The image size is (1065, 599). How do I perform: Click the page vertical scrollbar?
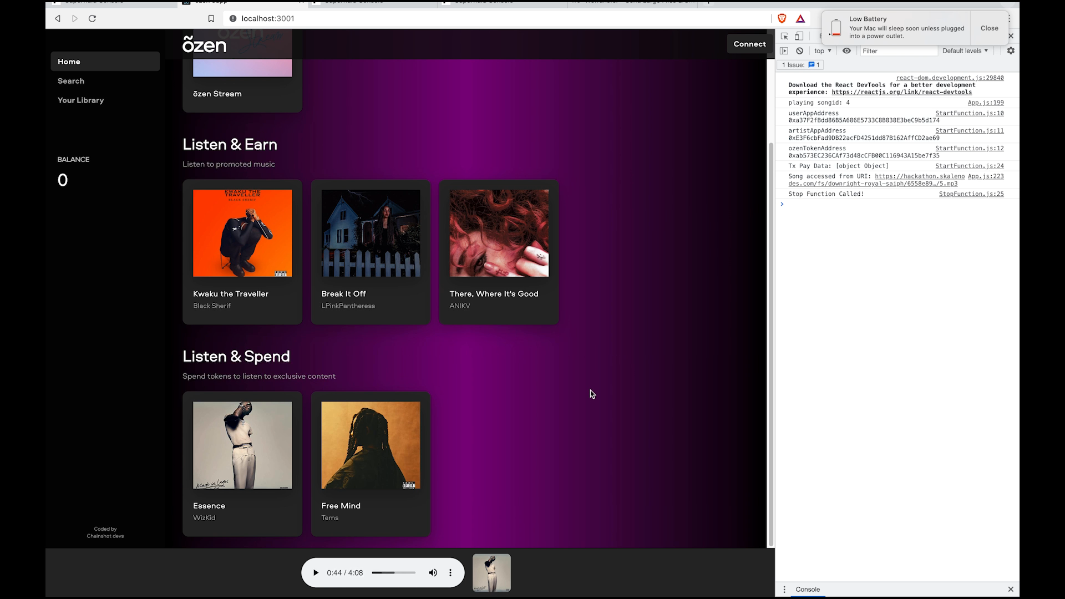coord(770,344)
